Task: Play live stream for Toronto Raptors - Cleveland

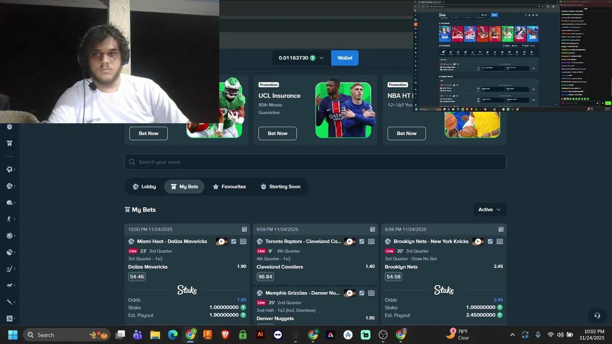Action: (350, 242)
